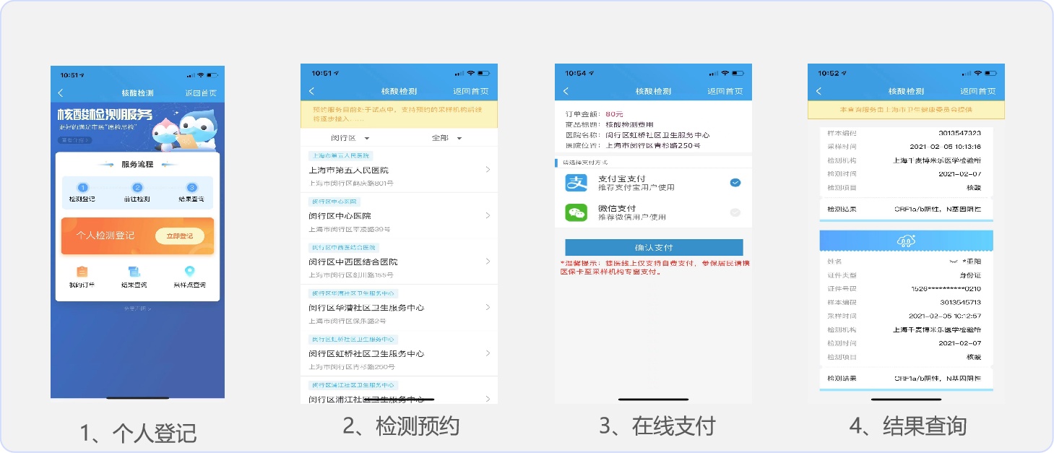Tap 返回首页 on 结果查询 screen
1054x453 pixels.
pyautogui.click(x=978, y=91)
